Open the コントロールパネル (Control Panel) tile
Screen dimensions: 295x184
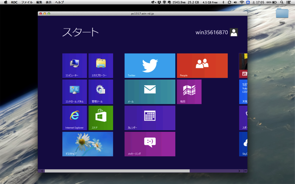(x=75, y=92)
